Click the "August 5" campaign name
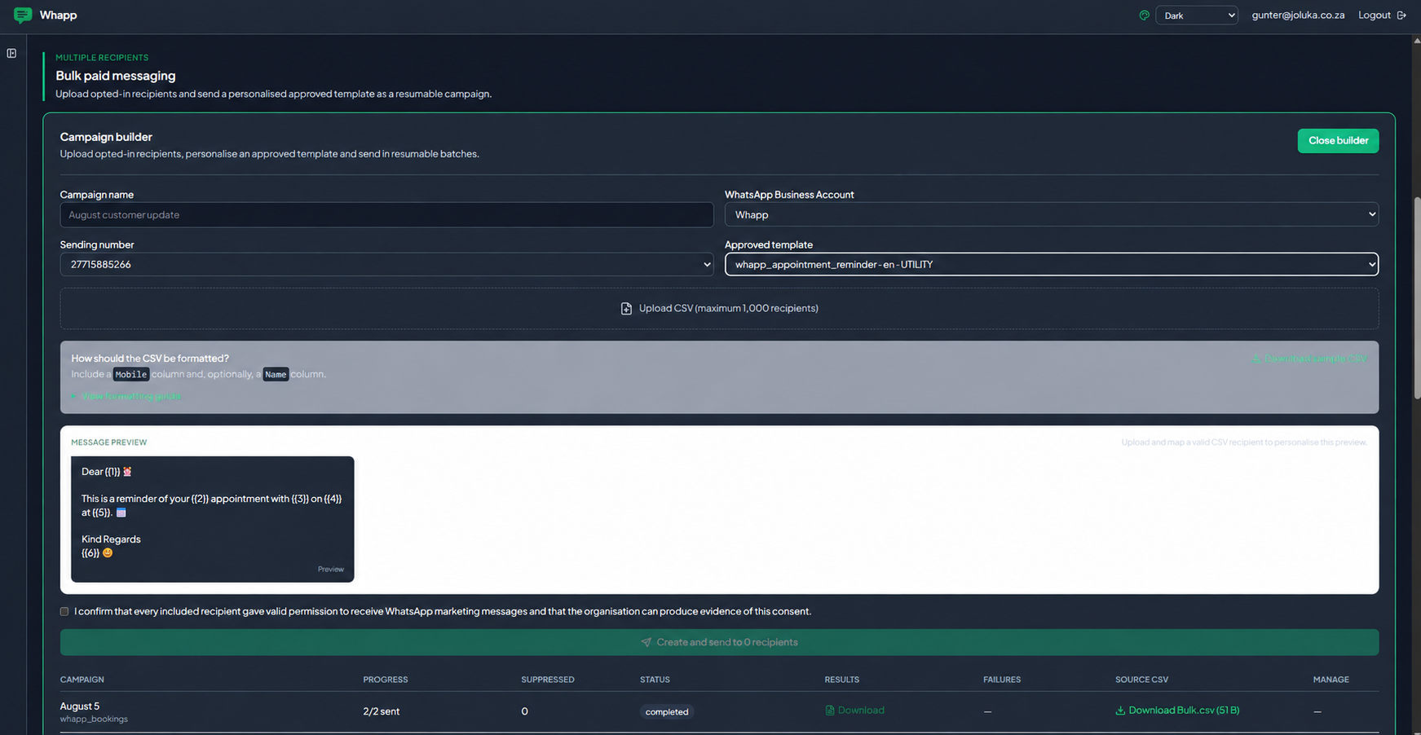Screen dimensions: 1421x735 pos(80,706)
